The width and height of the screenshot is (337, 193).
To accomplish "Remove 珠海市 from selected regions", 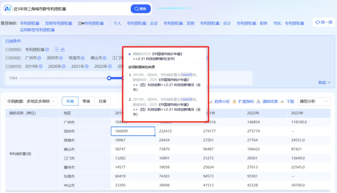I will [x=83, y=58].
